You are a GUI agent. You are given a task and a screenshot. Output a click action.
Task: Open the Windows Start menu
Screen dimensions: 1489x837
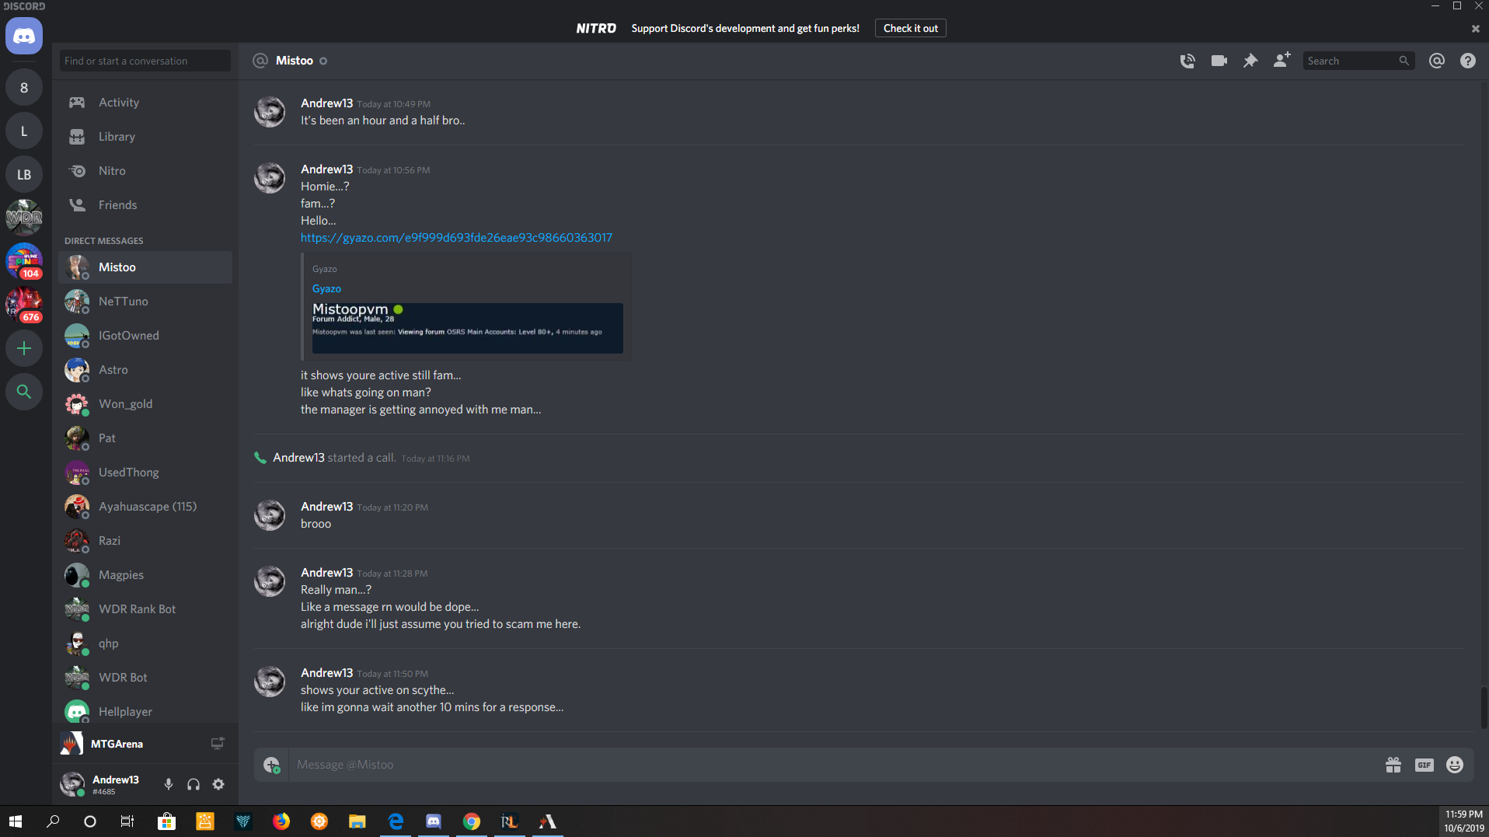pos(16,821)
